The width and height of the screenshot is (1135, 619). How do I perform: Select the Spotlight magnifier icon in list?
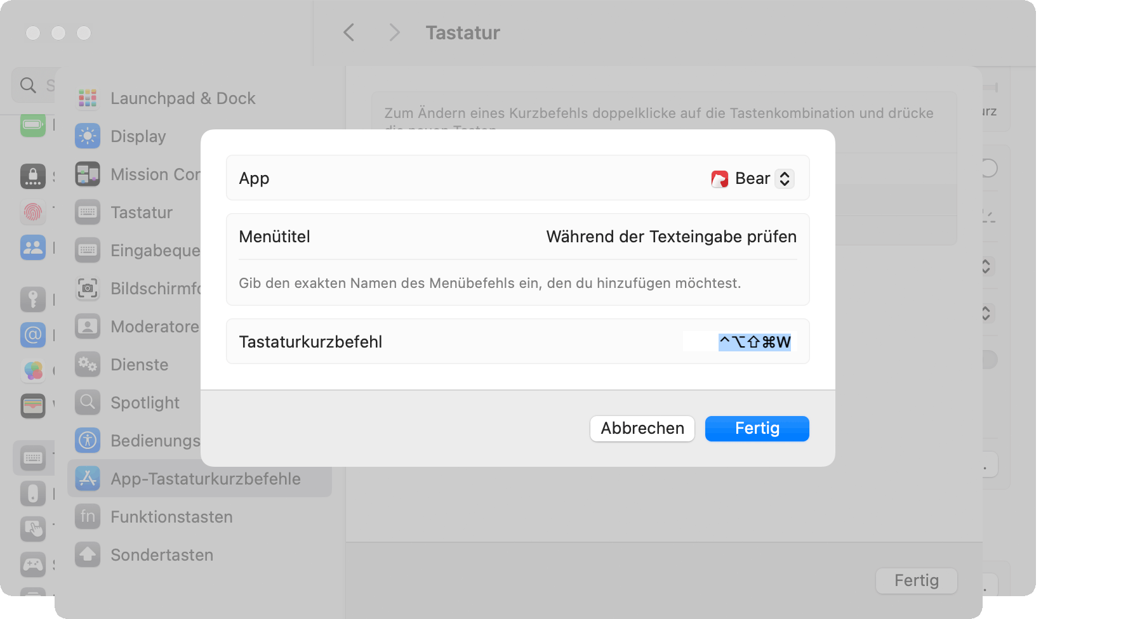tap(88, 403)
